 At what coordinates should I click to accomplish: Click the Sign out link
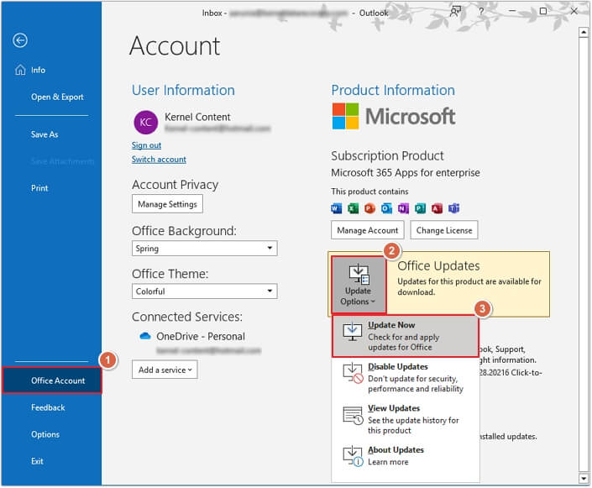pyautogui.click(x=146, y=145)
